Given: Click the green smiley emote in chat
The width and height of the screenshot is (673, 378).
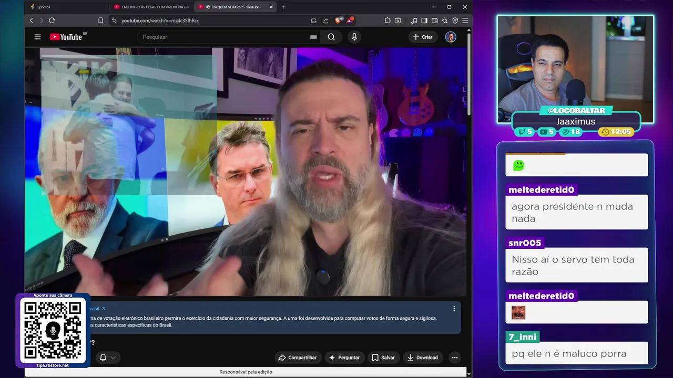Looking at the screenshot, I should [519, 165].
